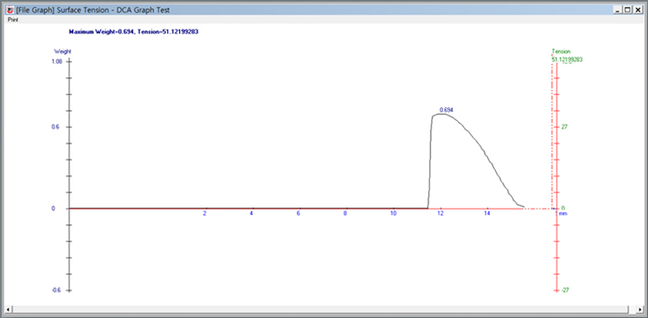Click the Weight axis title
This screenshot has height=318, width=648.
tap(63, 51)
